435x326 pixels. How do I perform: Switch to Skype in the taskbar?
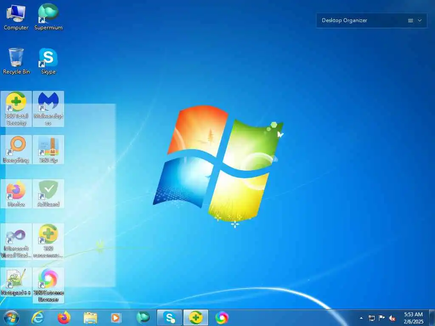(169, 318)
